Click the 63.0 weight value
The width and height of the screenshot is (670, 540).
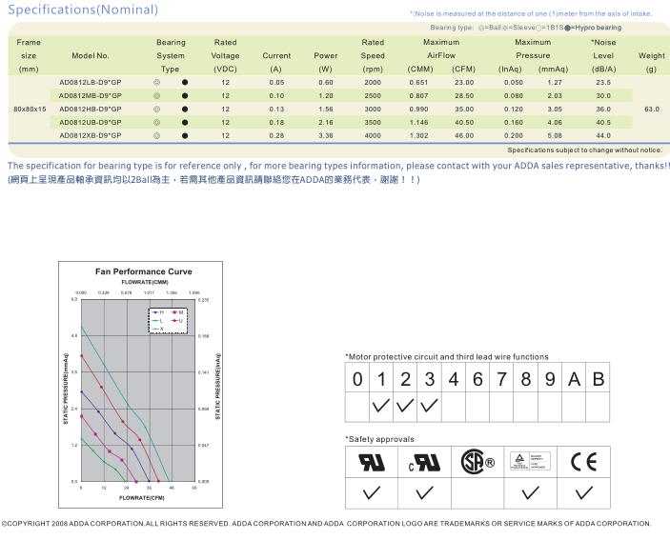(652, 109)
